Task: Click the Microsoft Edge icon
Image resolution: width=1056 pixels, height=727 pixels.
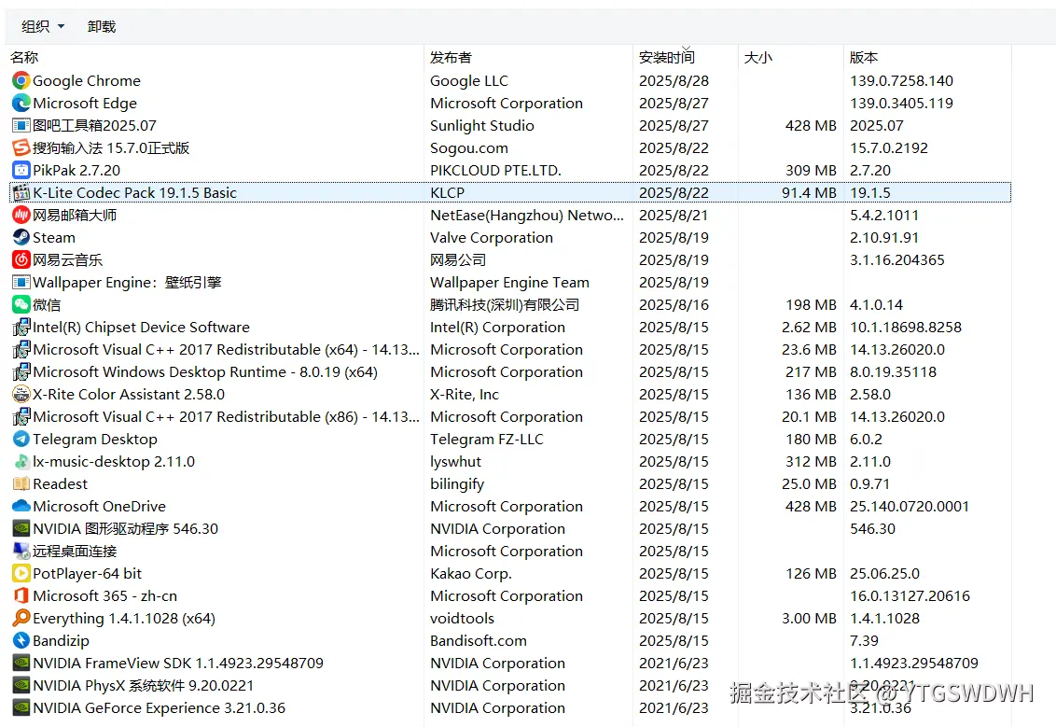Action: pyautogui.click(x=21, y=104)
